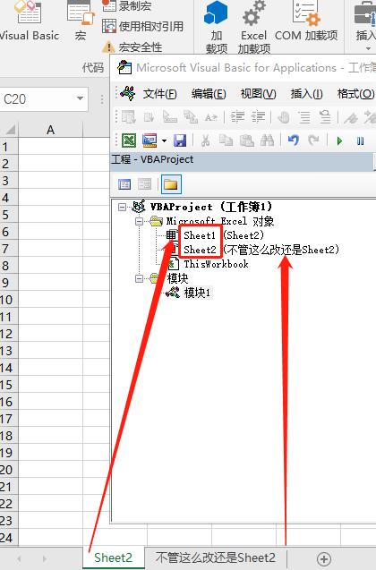Switch to the Sheet2 worksheet tab
376x570 pixels.
[113, 557]
